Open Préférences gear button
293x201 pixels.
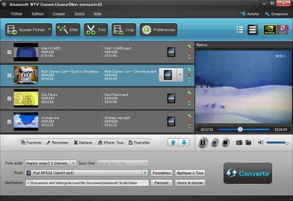click(158, 30)
